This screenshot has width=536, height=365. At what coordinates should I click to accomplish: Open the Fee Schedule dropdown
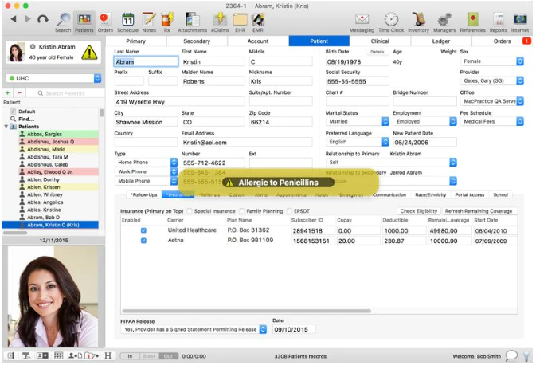pyautogui.click(x=492, y=121)
